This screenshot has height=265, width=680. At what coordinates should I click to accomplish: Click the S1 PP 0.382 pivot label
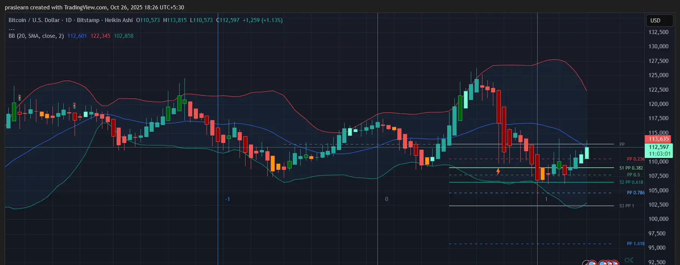(x=631, y=168)
